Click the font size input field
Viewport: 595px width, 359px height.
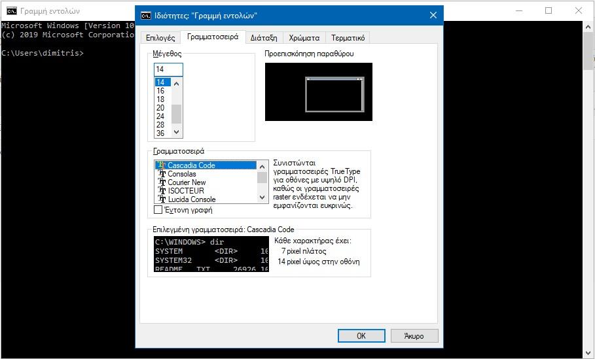click(168, 69)
